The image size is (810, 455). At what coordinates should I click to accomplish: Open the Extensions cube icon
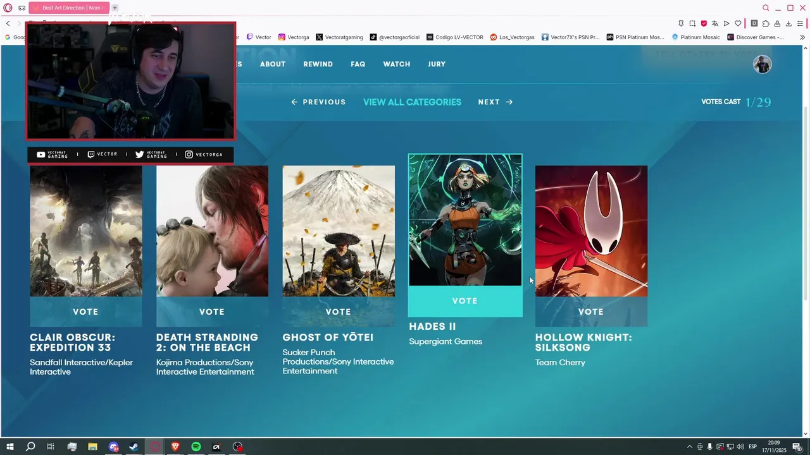pyautogui.click(x=766, y=23)
